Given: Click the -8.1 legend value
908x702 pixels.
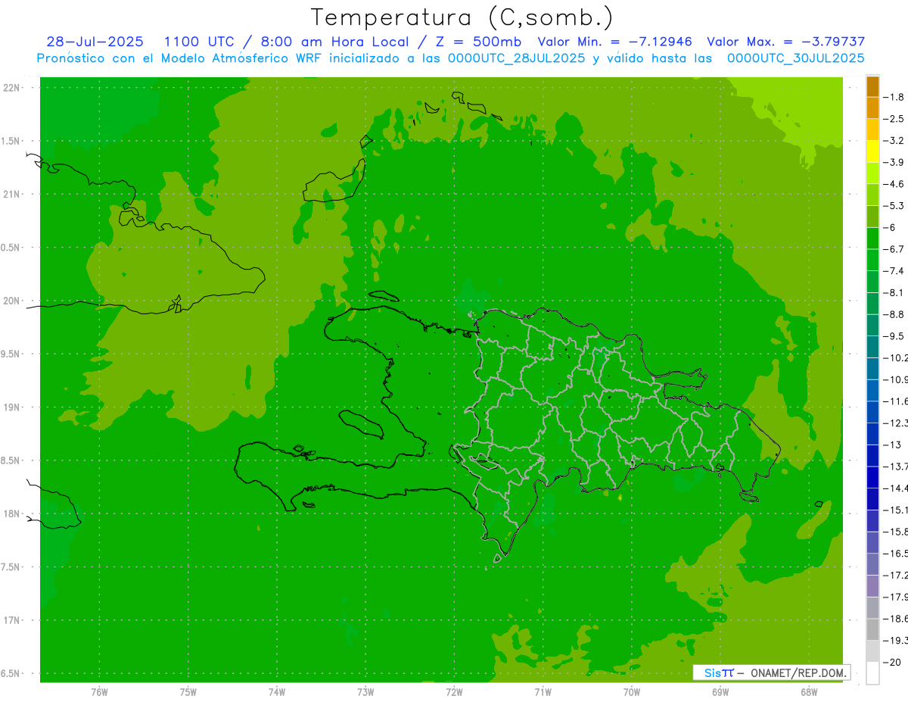Looking at the screenshot, I should tap(894, 292).
